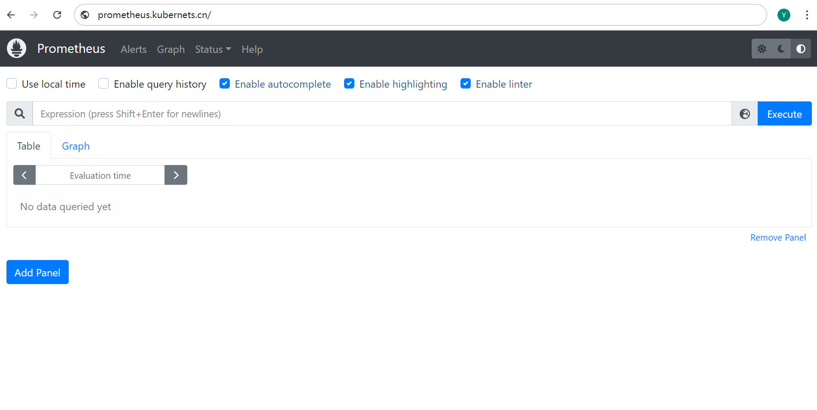817x410 pixels.
Task: Disable the autocomplete checkbox
Action: (x=225, y=83)
